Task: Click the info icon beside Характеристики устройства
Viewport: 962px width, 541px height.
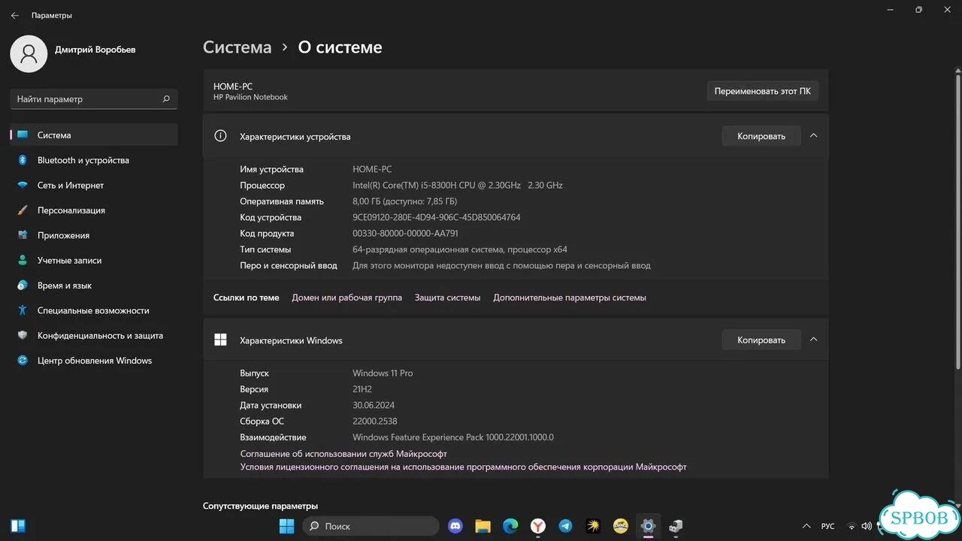Action: click(220, 136)
